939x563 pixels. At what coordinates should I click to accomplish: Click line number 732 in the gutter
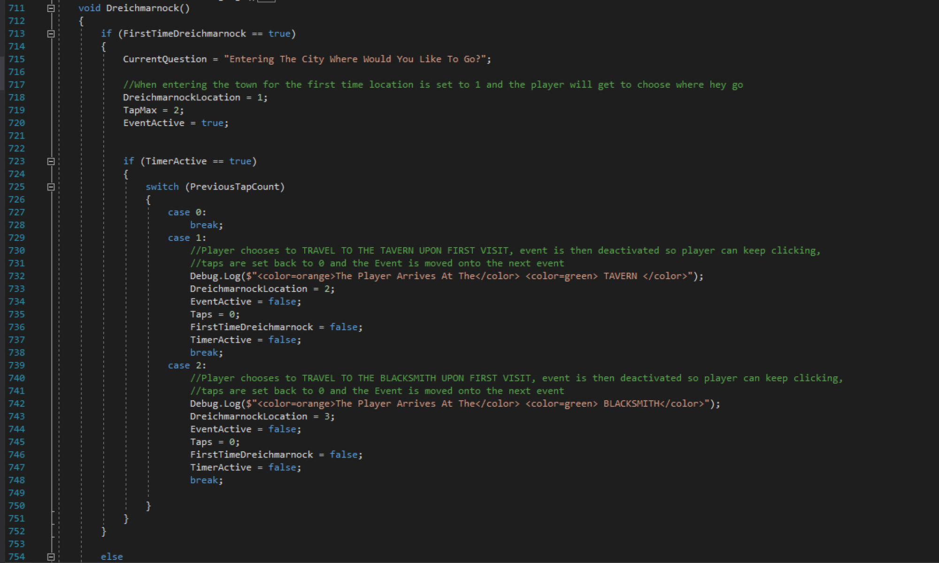pos(16,276)
